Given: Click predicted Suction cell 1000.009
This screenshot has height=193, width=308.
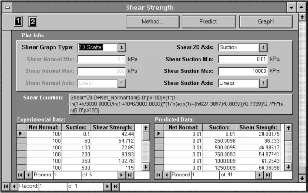Looking at the screenshot, I should pyautogui.click(x=219, y=161).
